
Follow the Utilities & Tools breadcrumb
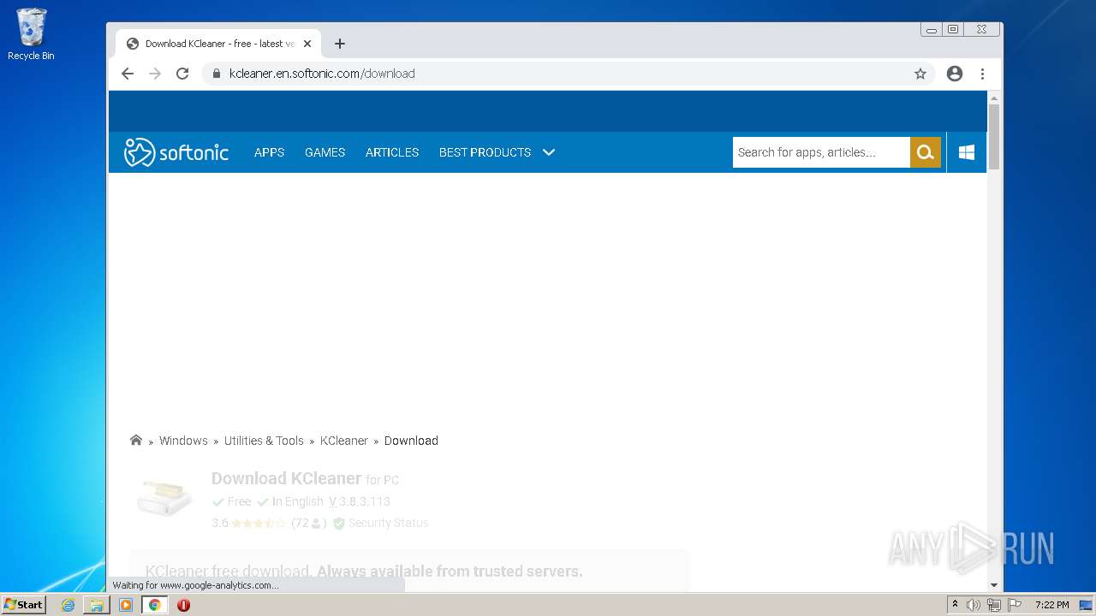(264, 441)
